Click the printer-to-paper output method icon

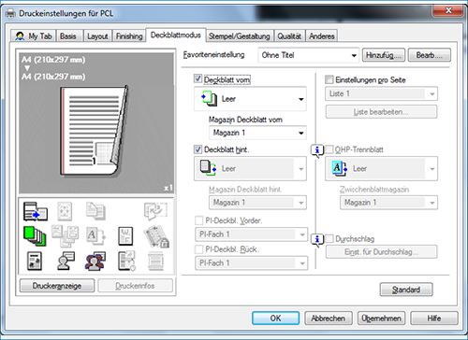[x=36, y=211]
